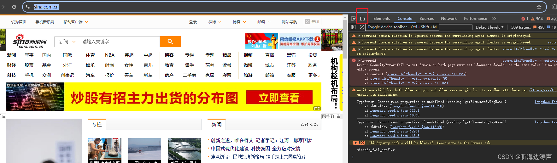557x163 pixels.
Task: Toggle the device toolbar icon
Action: pyautogui.click(x=362, y=19)
